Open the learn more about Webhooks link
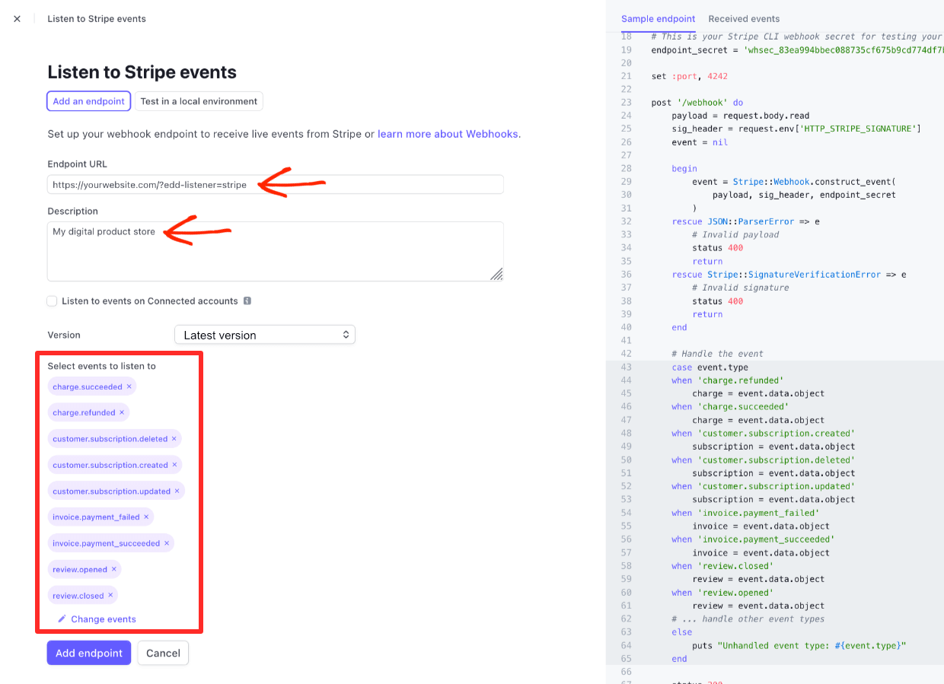Viewport: 944px width, 684px height. point(448,134)
